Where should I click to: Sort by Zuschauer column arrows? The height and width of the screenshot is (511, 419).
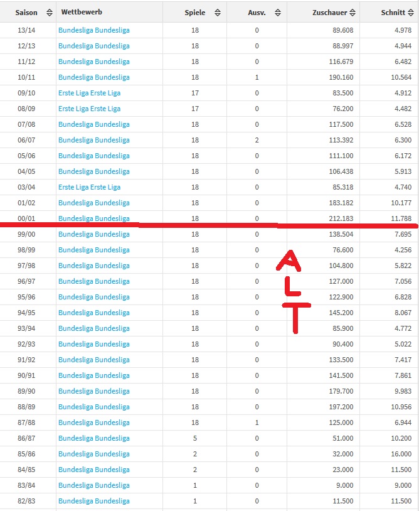(353, 13)
